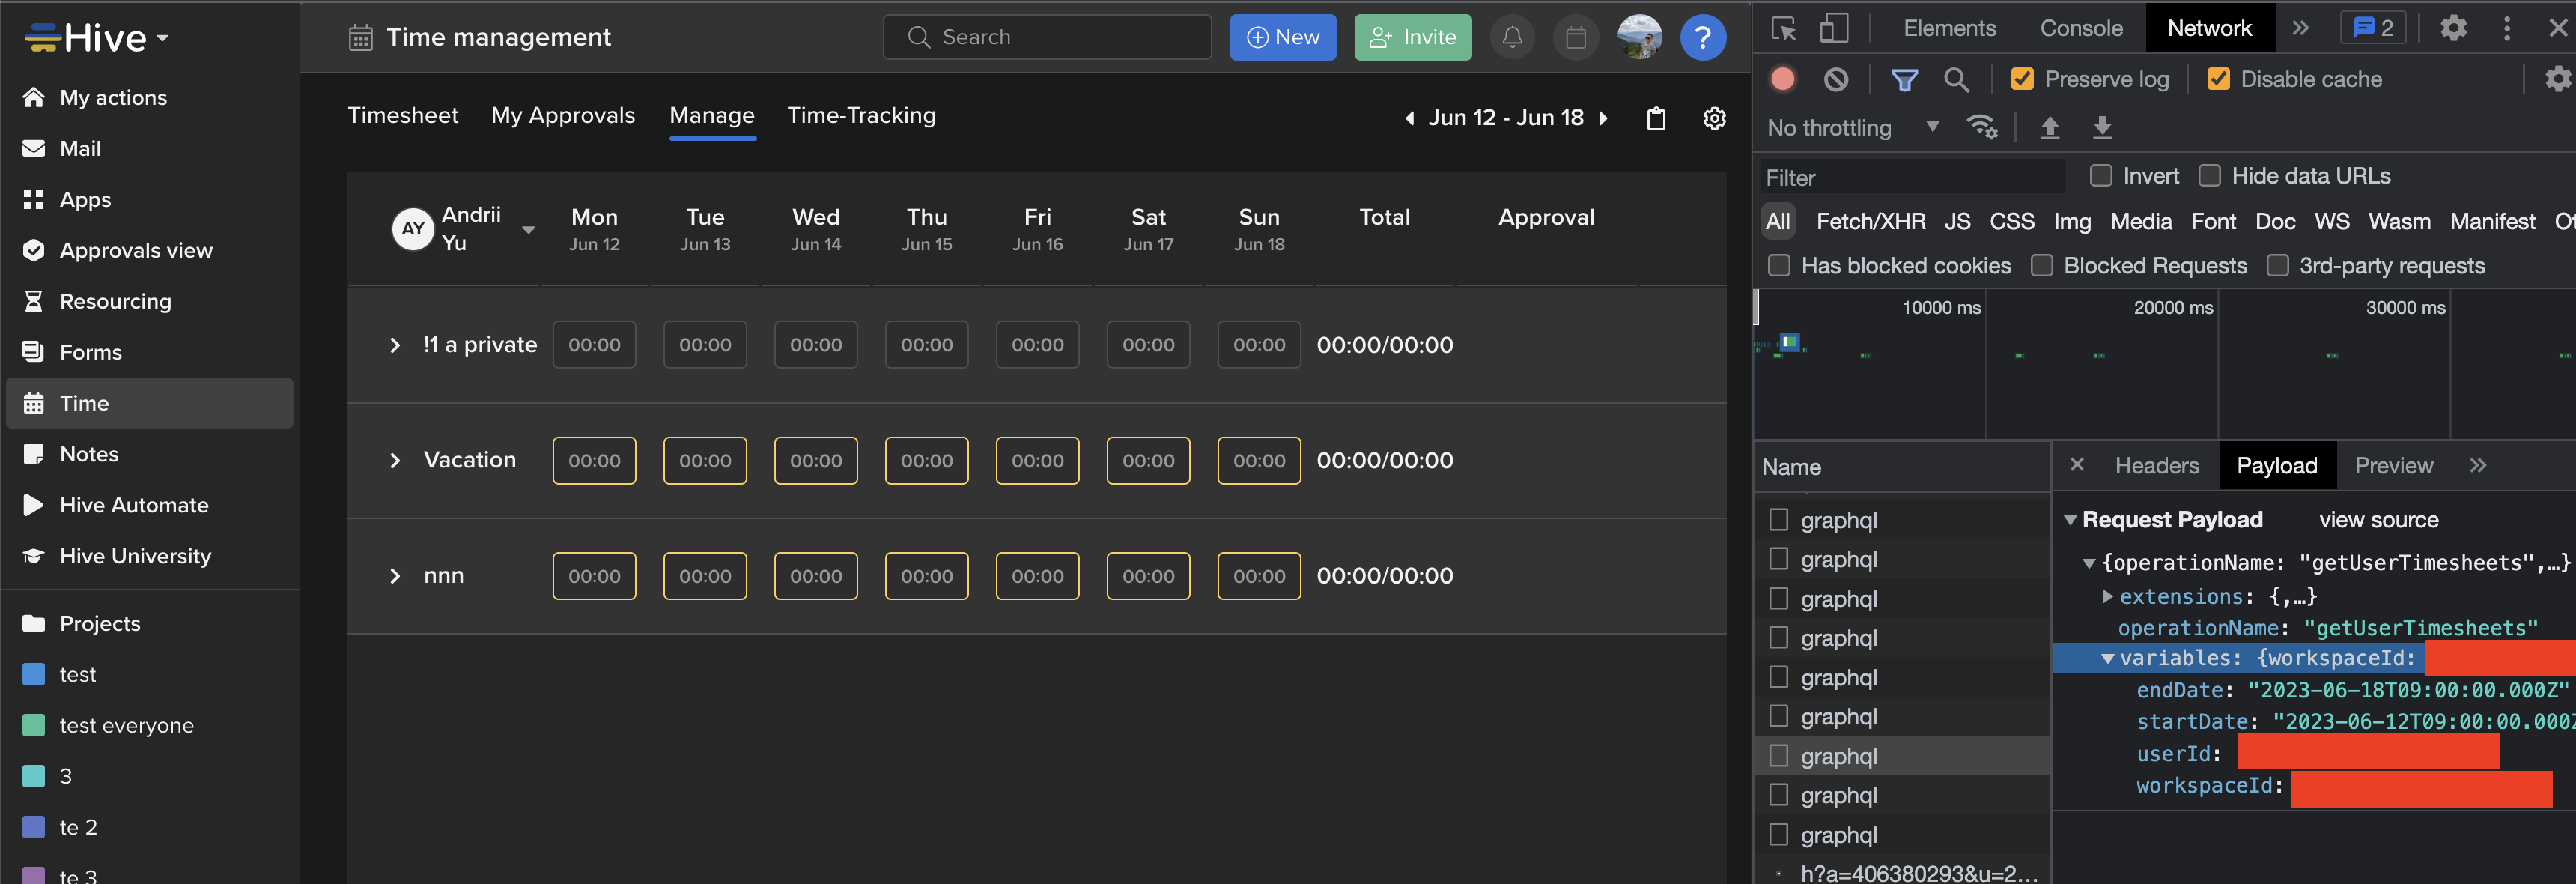2576x884 pixels.
Task: Enable the Invert filter checkbox
Action: (2101, 176)
